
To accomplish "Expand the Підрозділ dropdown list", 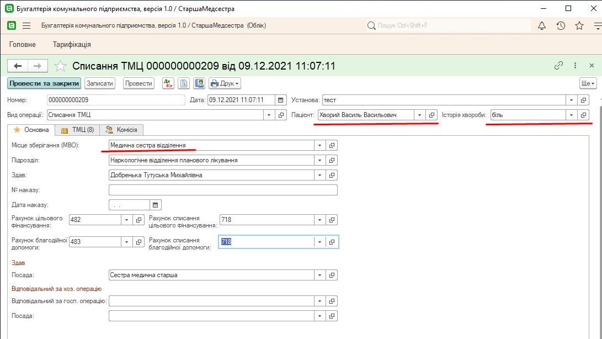I will (319, 160).
